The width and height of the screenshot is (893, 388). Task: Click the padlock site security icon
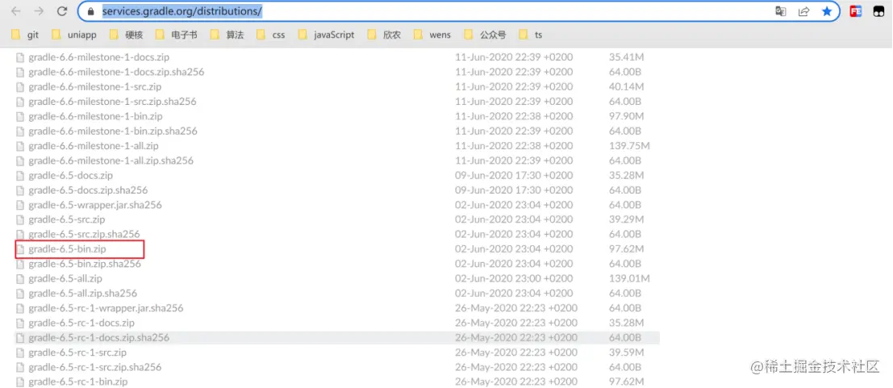coord(90,10)
